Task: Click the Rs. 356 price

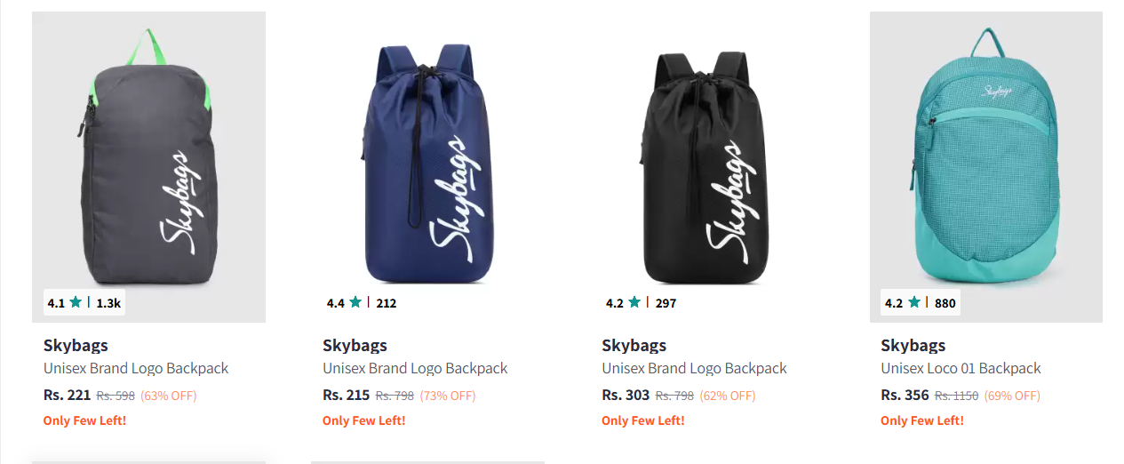Action: point(905,396)
